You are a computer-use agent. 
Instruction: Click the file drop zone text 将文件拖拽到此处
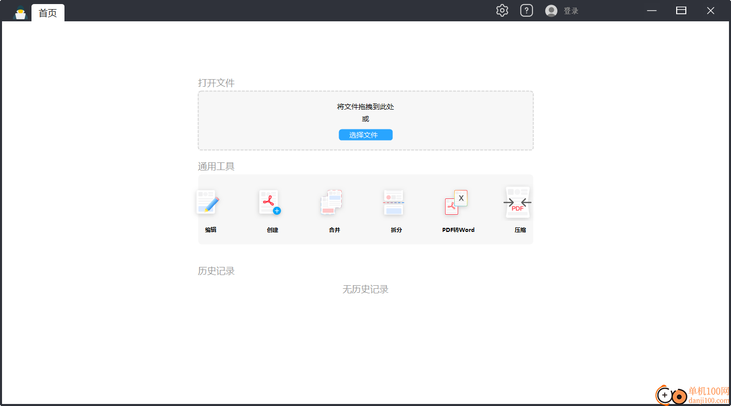(x=365, y=107)
